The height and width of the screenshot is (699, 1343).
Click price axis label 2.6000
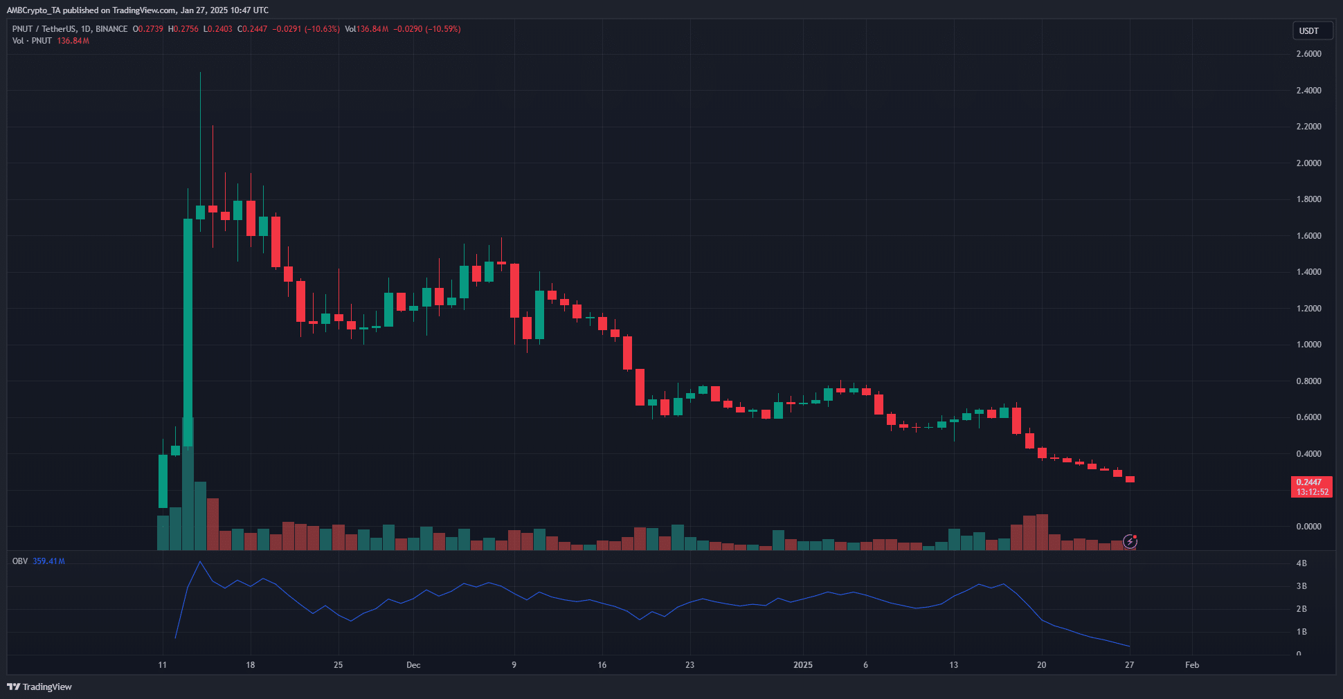[x=1308, y=54]
